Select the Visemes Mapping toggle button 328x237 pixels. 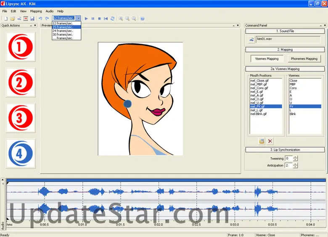click(x=267, y=59)
